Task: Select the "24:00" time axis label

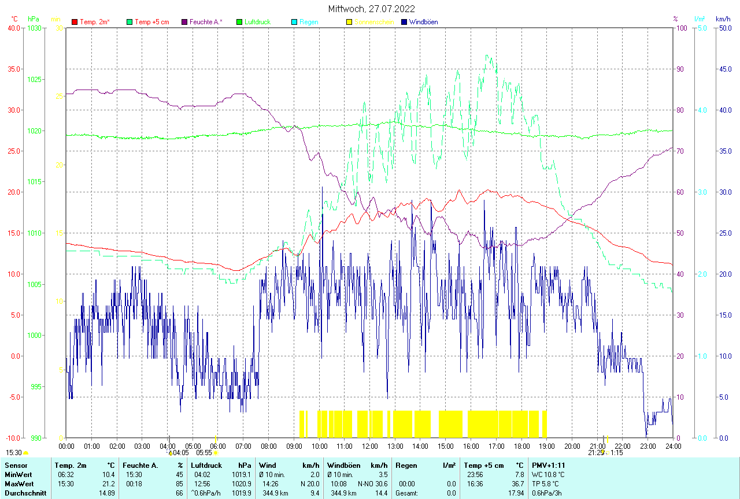Action: [x=673, y=446]
